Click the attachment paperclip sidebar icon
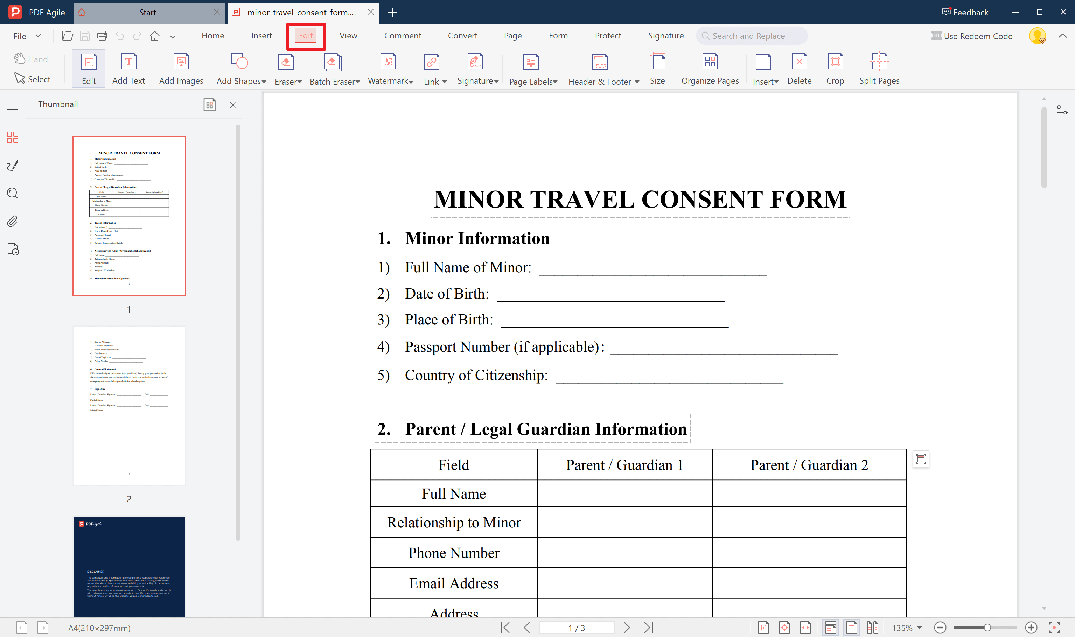This screenshot has width=1075, height=637. click(13, 222)
